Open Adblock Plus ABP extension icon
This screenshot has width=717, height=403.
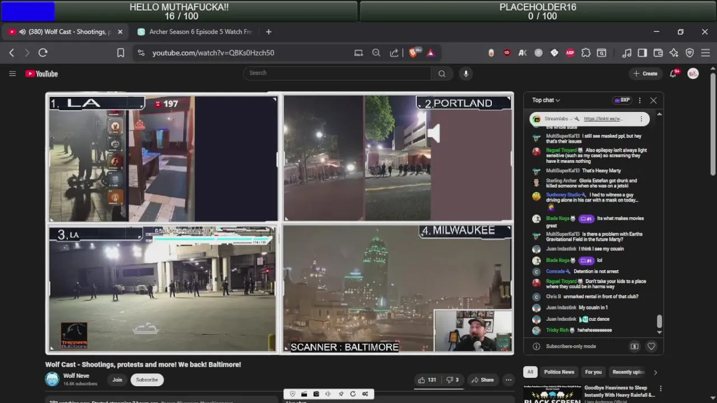click(x=570, y=53)
